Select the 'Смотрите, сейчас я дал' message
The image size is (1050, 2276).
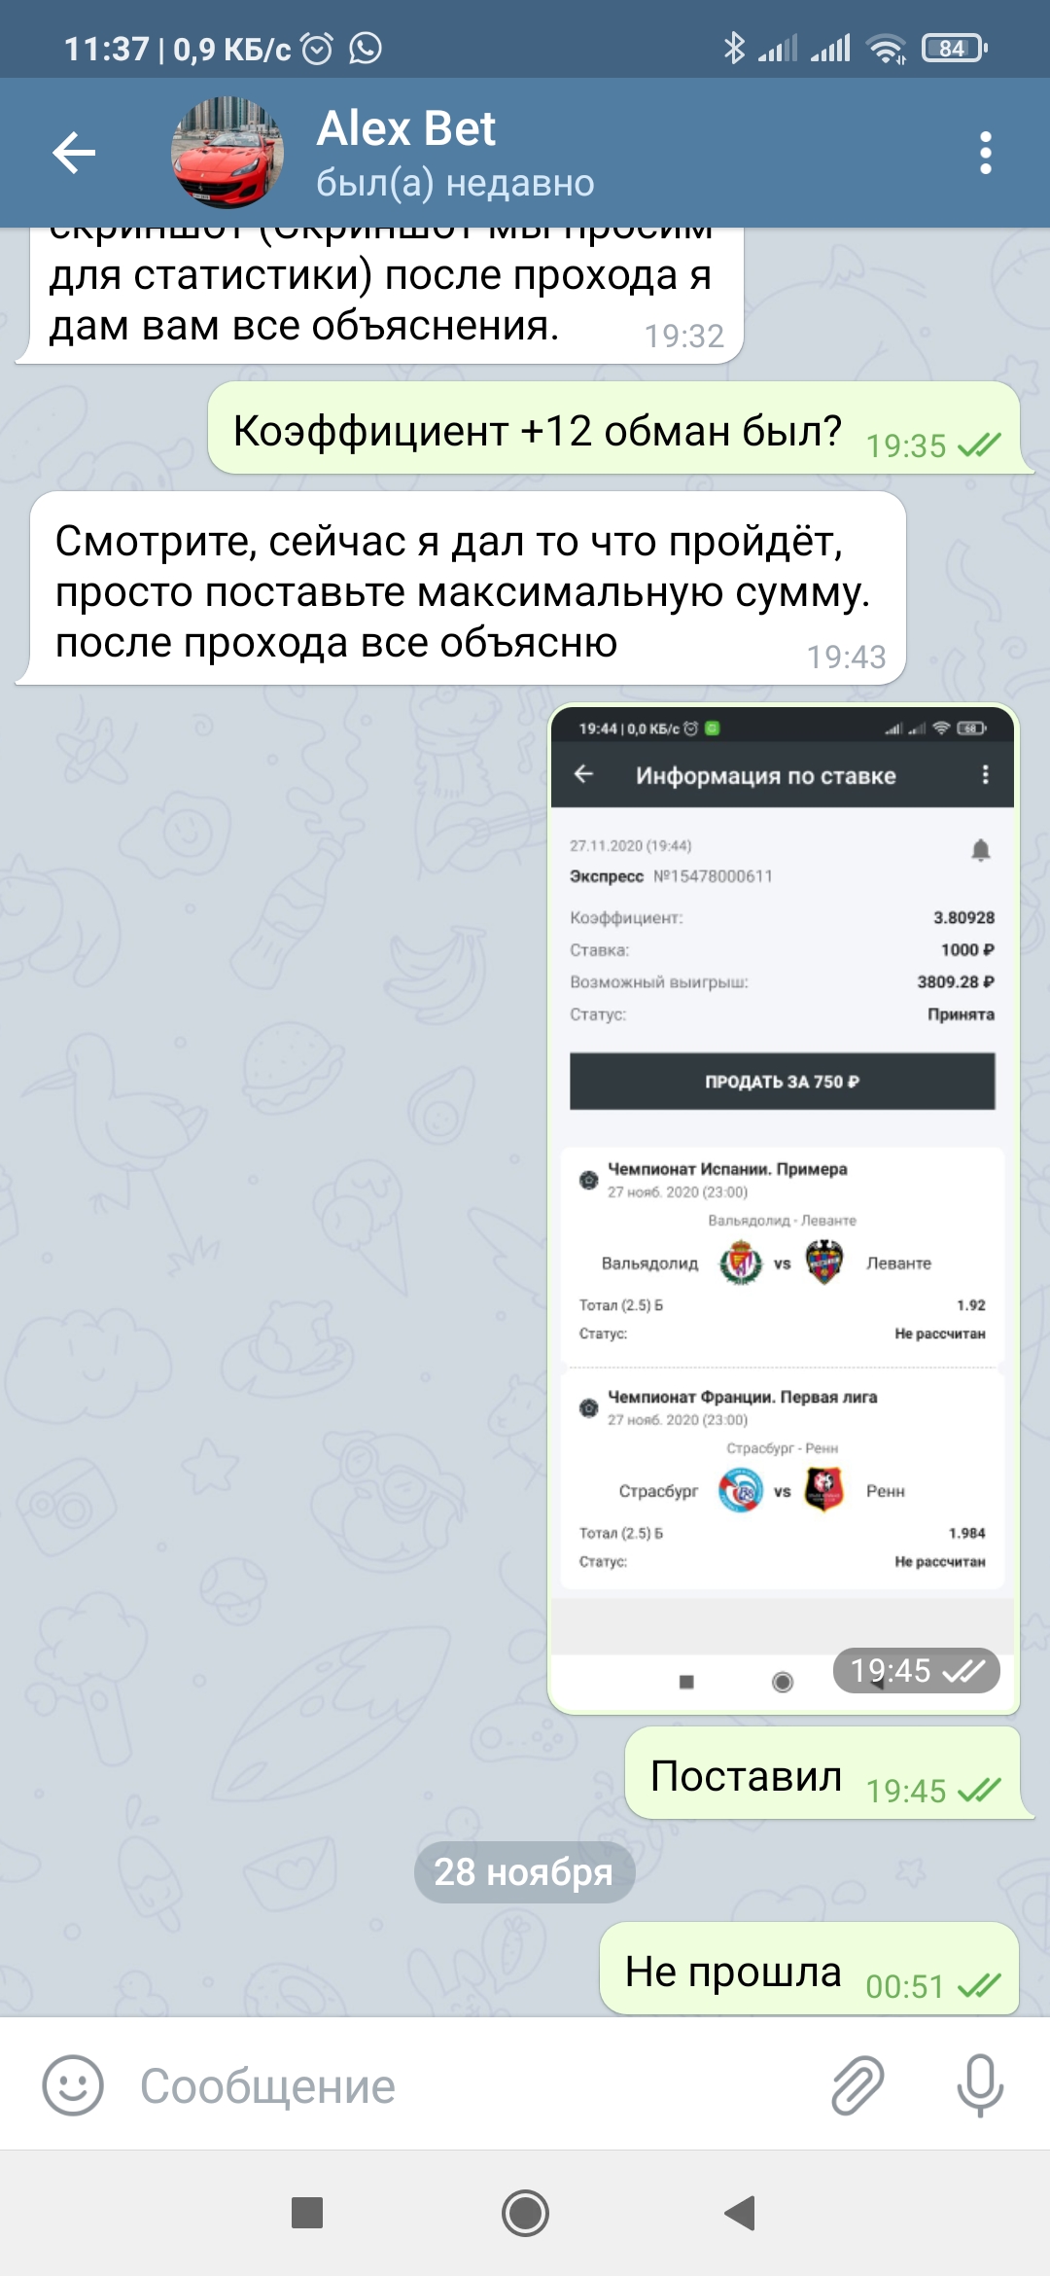tap(462, 588)
